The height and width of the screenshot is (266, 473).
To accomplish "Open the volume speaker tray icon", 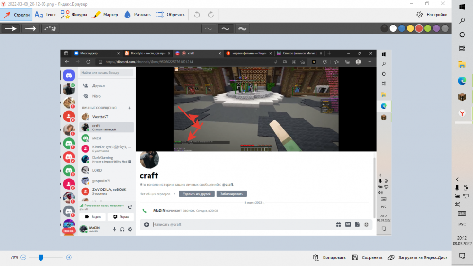I will (457, 204).
